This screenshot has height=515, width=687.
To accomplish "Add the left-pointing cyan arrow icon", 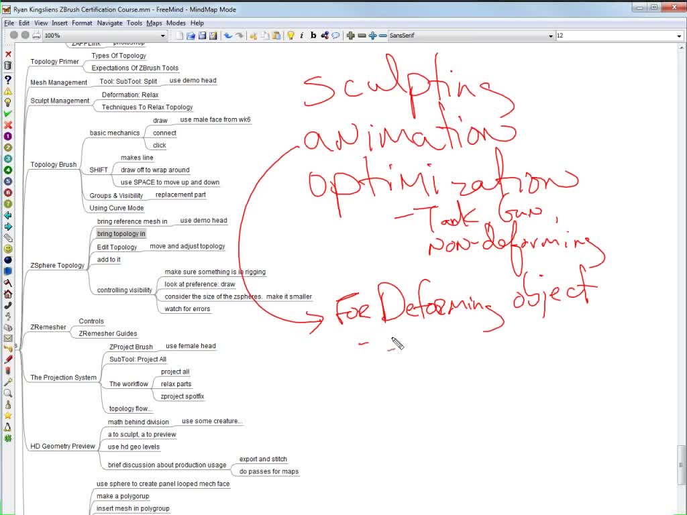I will click(8, 215).
